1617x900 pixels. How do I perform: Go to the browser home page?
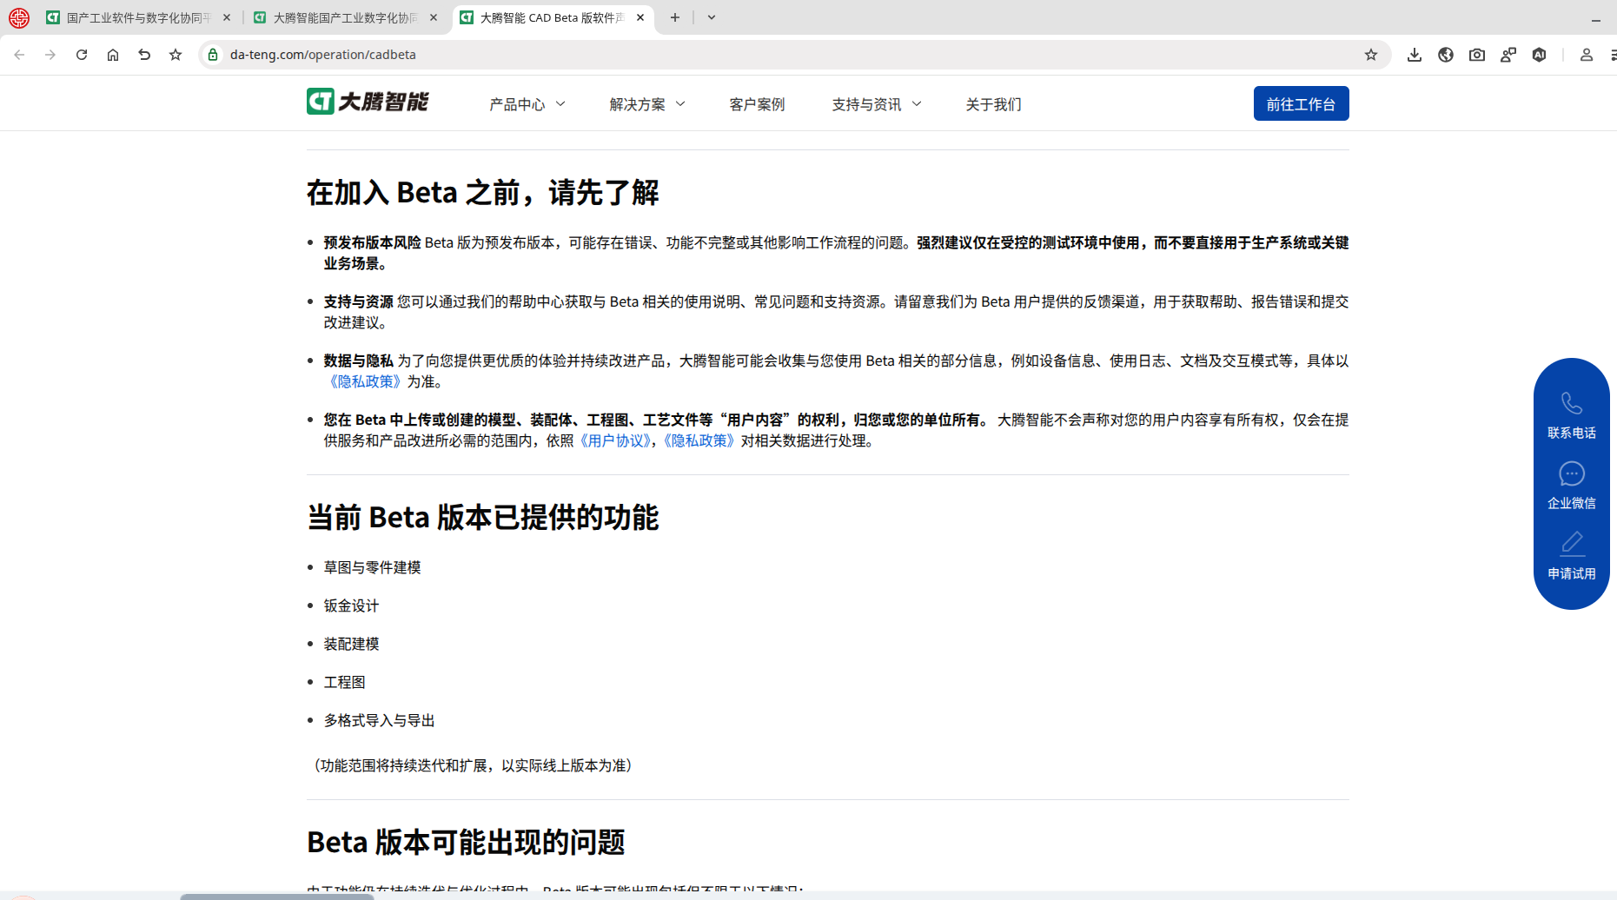pos(113,55)
